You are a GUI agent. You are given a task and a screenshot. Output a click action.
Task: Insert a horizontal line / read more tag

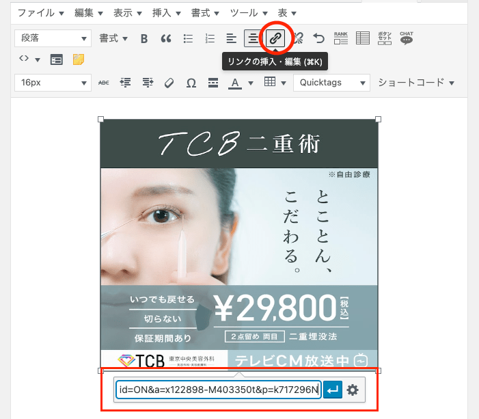click(213, 83)
